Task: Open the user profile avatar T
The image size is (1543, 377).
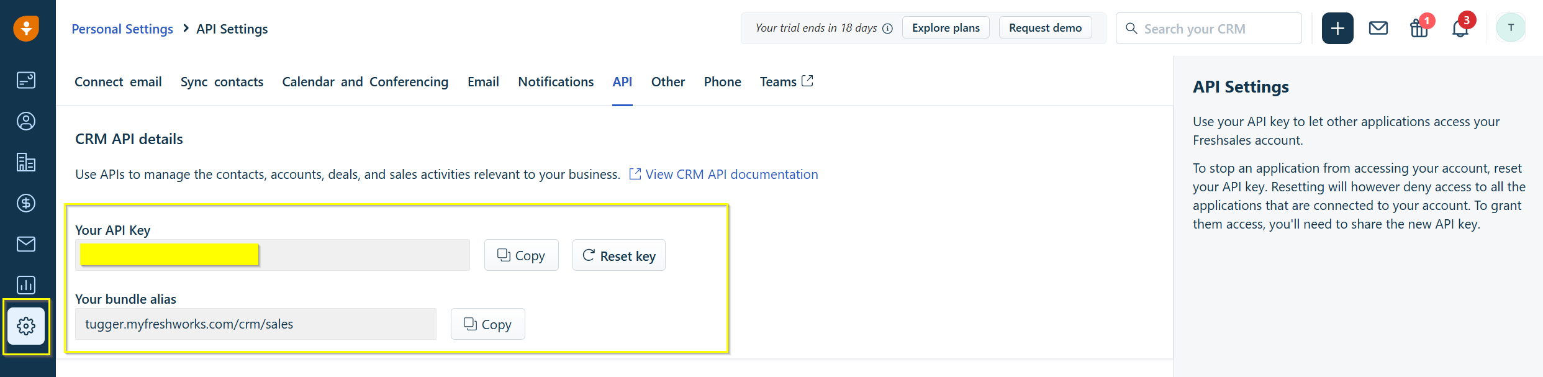Action: coord(1511,28)
